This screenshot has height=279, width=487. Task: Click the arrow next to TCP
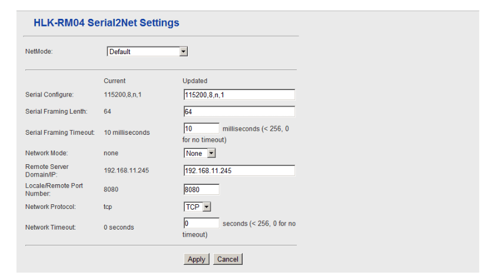pyautogui.click(x=207, y=207)
